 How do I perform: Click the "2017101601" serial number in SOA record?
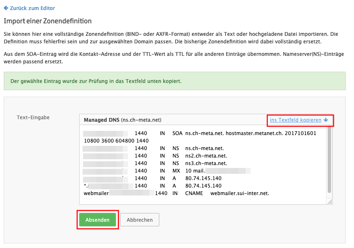coord(302,133)
